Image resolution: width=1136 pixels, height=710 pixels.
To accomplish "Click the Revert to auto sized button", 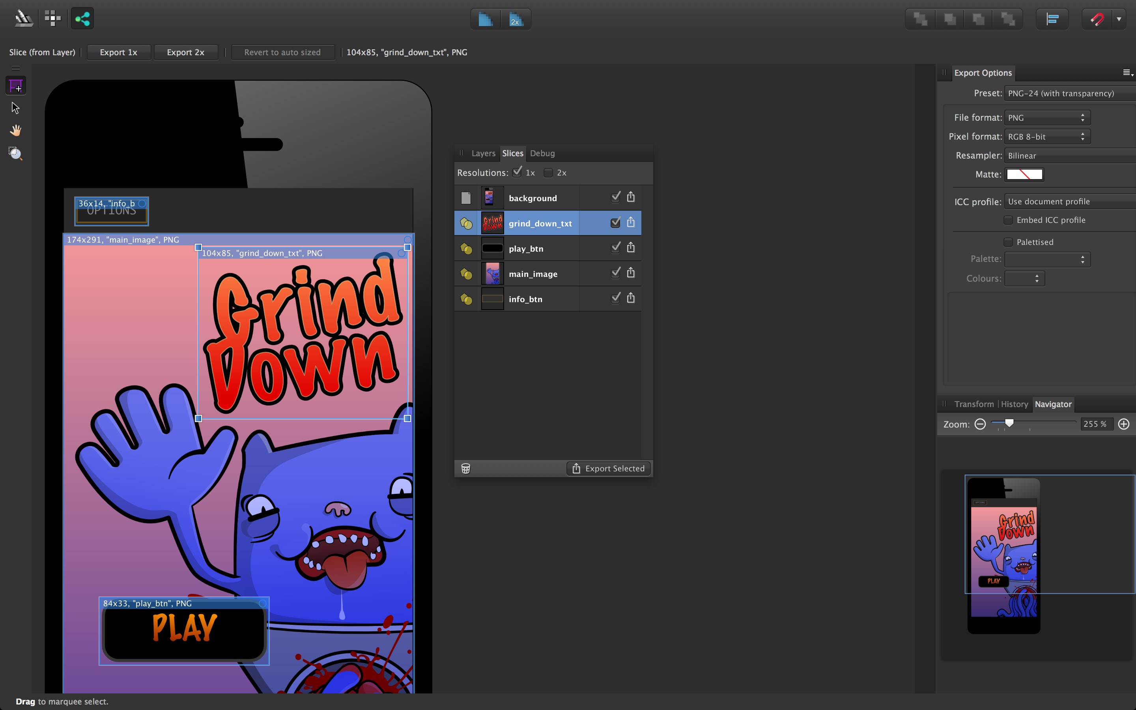I will pyautogui.click(x=282, y=52).
